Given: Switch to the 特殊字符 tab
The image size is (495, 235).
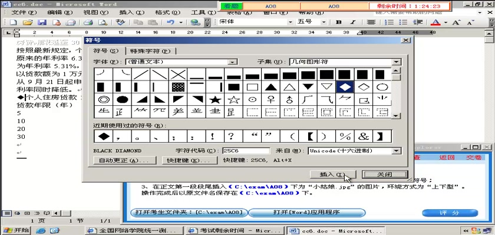Looking at the screenshot, I should pos(151,51).
